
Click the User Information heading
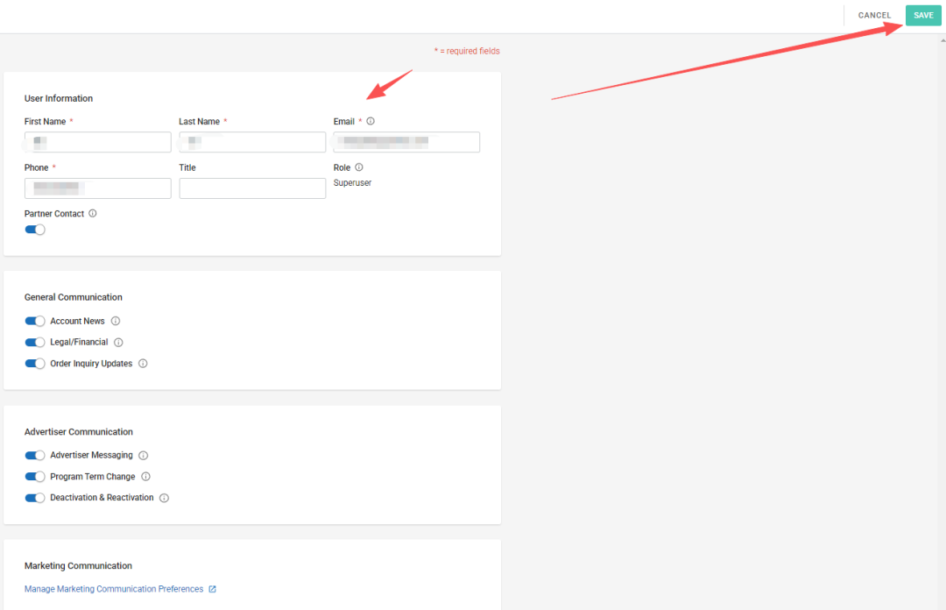(x=59, y=98)
